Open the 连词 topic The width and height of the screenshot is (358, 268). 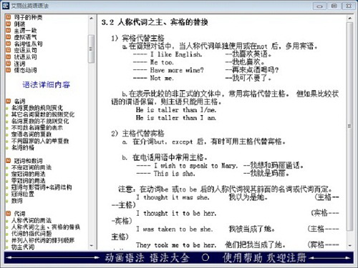tap(19, 64)
